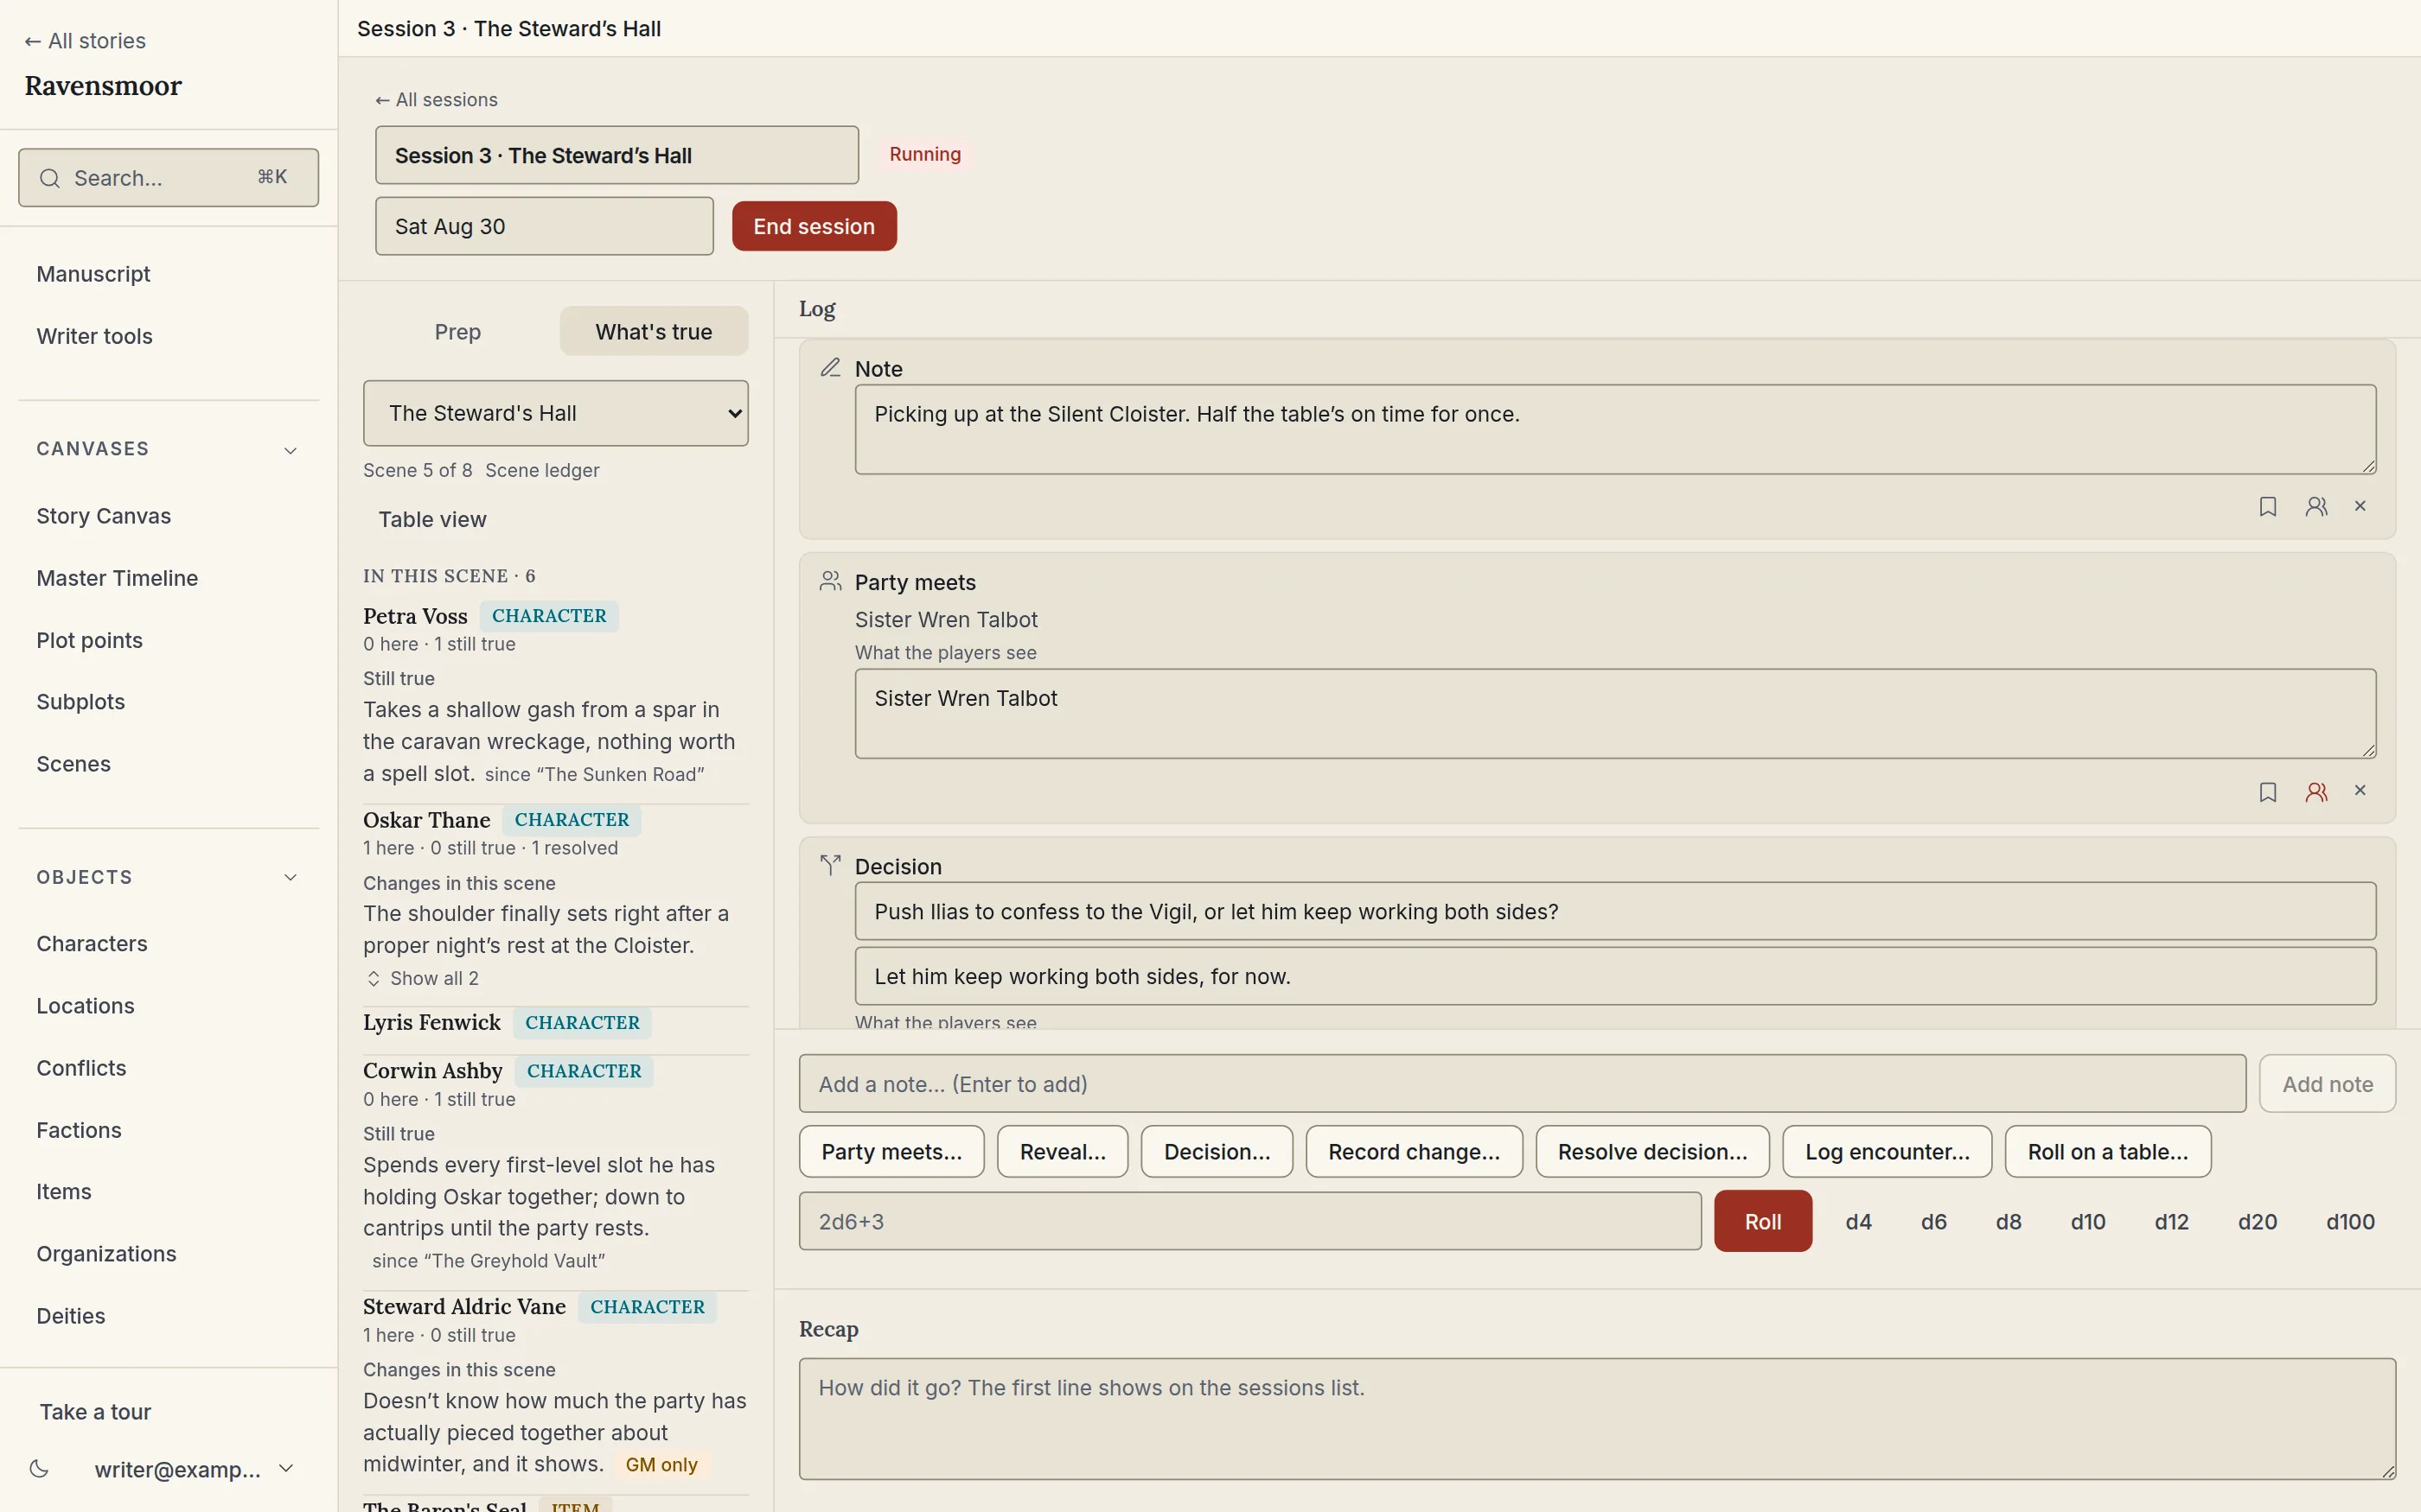
Task: Collapse the OBJECTS section
Action: (x=291, y=877)
